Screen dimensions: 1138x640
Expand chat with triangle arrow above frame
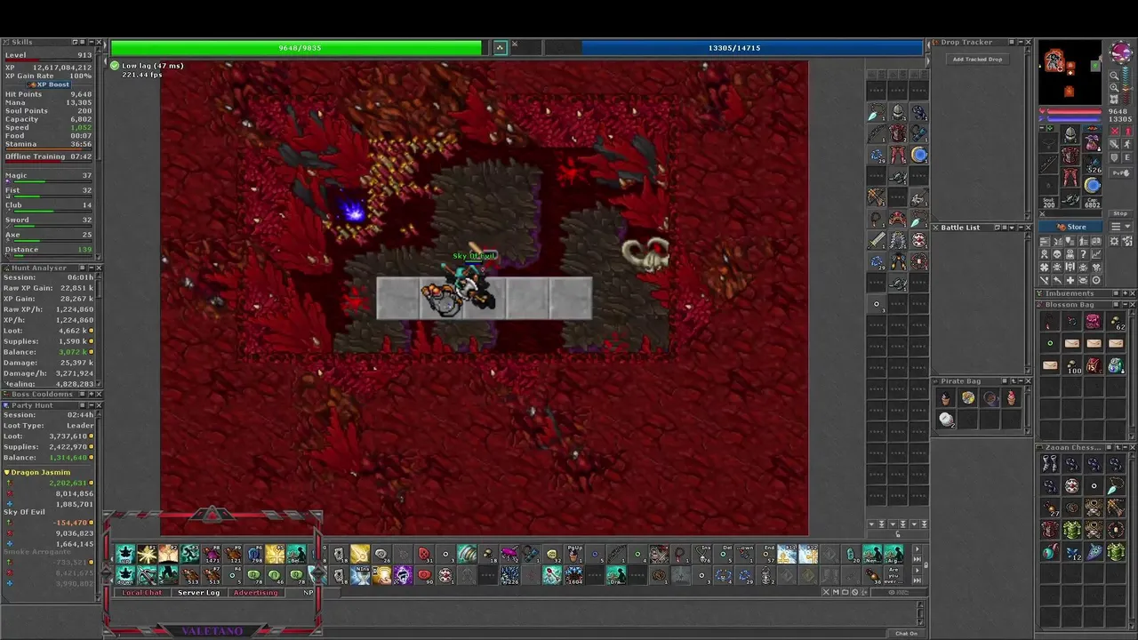pyautogui.click(x=212, y=515)
